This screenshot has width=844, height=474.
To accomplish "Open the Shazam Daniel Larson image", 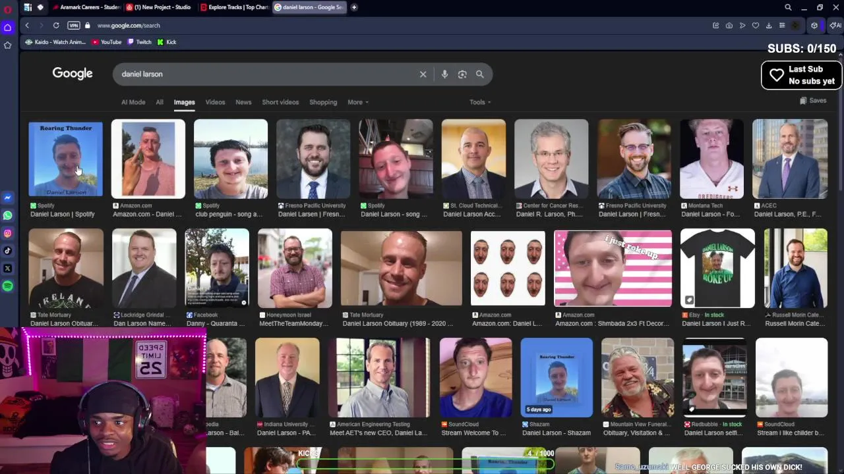I will (x=557, y=378).
